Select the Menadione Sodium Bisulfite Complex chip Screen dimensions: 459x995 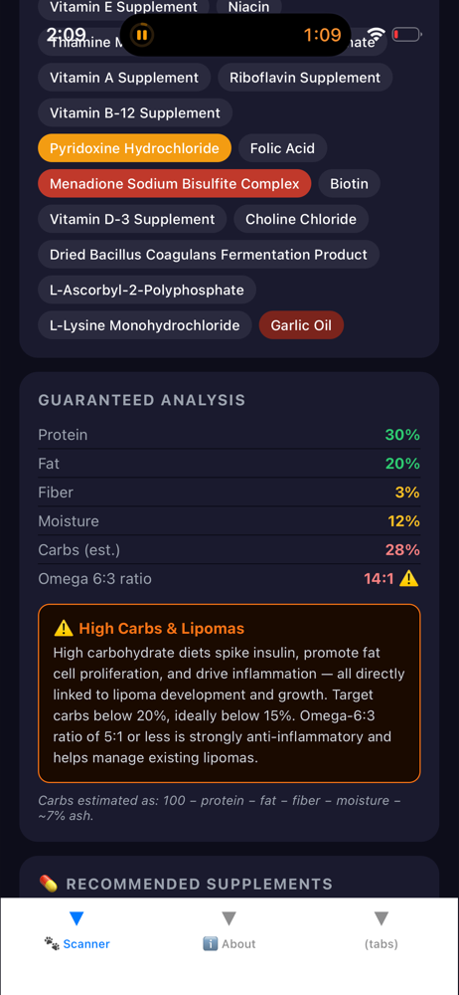(174, 184)
